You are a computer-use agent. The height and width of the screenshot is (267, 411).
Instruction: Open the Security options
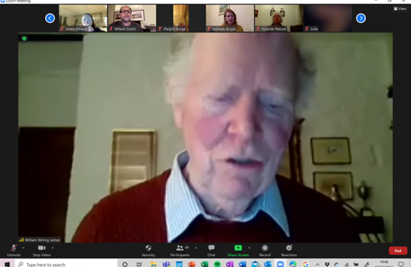click(148, 250)
